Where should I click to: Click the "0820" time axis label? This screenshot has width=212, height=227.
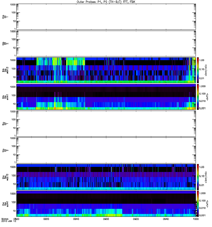(46, 219)
